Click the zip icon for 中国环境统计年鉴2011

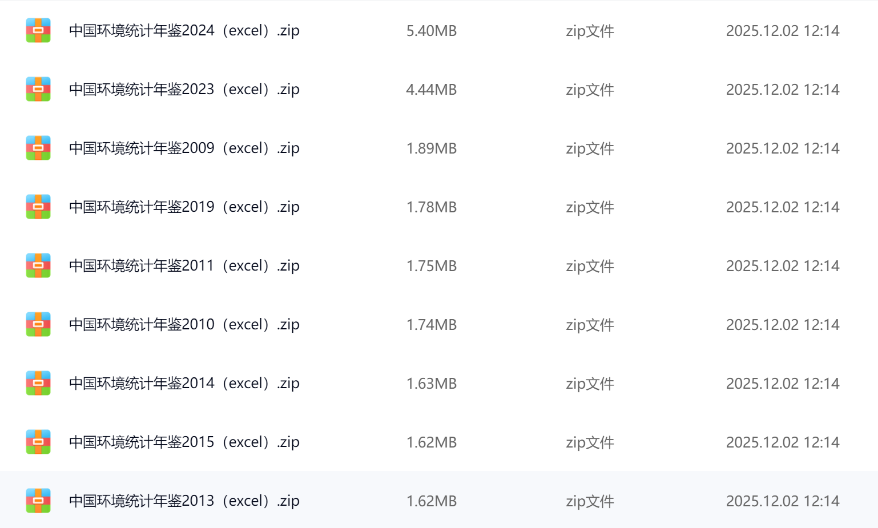click(38, 265)
